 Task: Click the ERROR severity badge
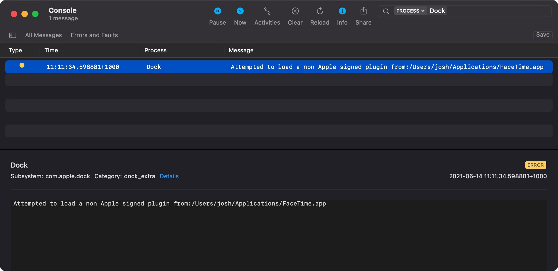coord(536,165)
